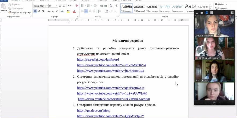Open font color dropdown arrow
The image size is (237, 118).
[x=77, y=11]
